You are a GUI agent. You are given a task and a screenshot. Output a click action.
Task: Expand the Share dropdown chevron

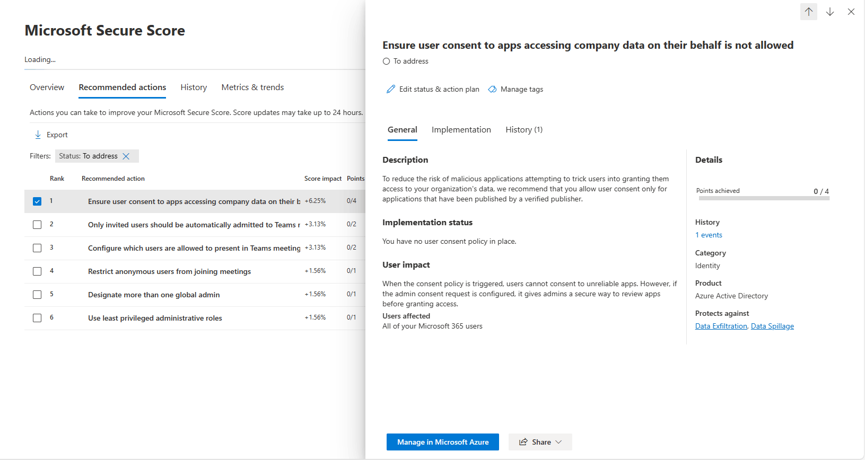click(x=558, y=442)
